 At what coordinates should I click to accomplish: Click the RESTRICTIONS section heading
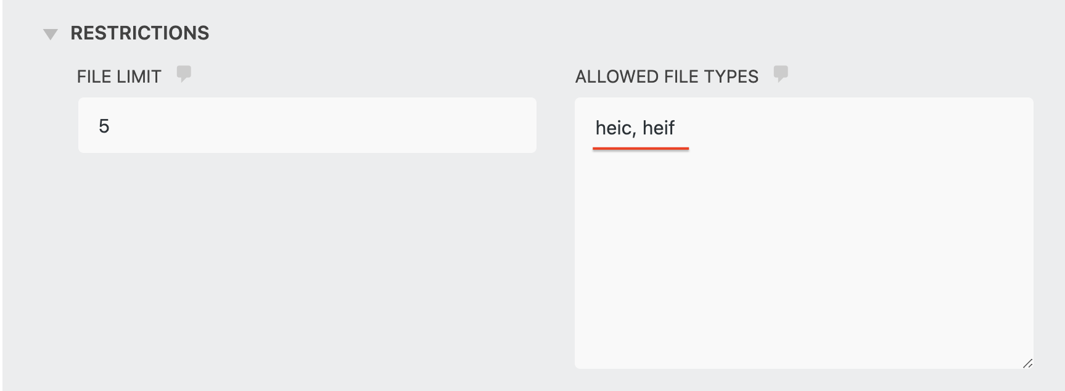(x=140, y=33)
